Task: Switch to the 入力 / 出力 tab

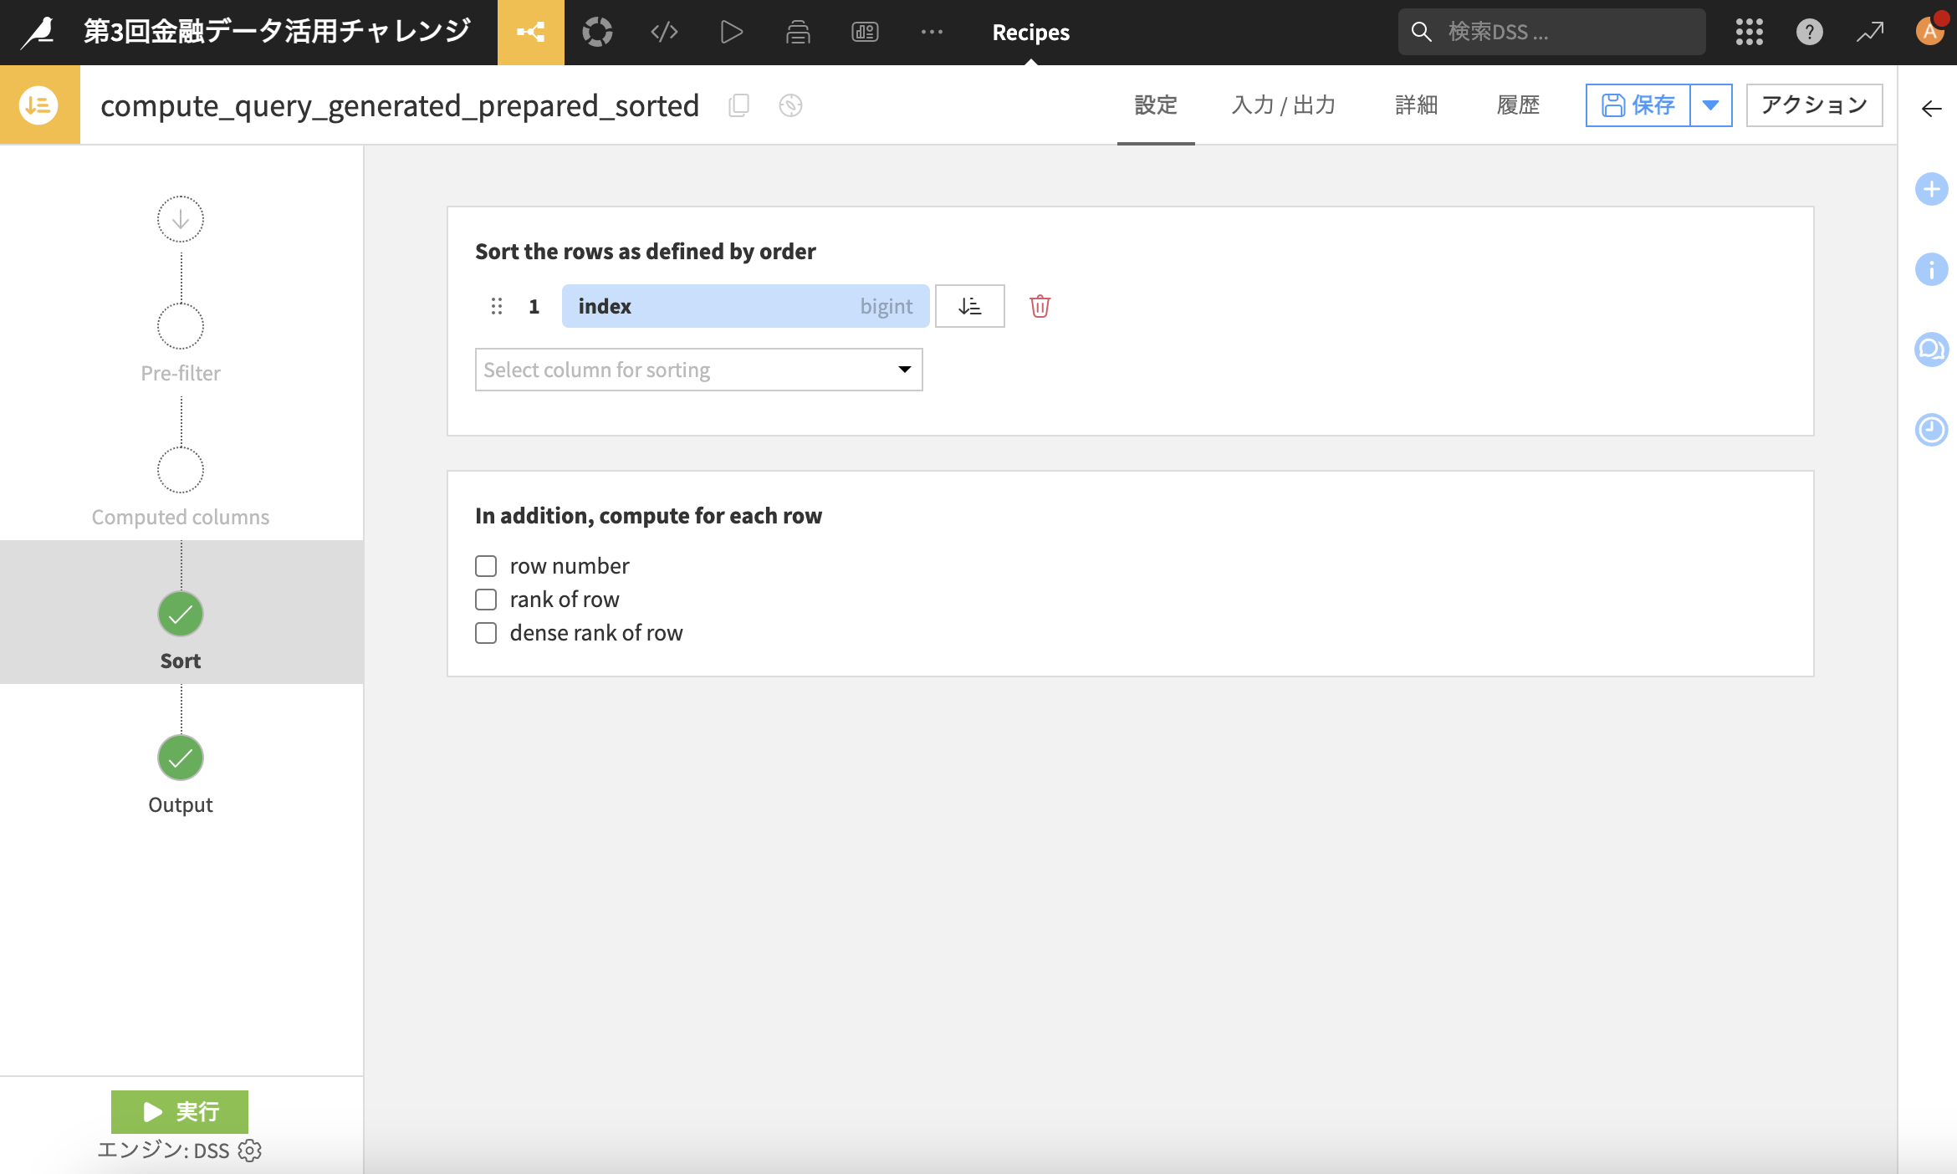Action: (x=1283, y=105)
